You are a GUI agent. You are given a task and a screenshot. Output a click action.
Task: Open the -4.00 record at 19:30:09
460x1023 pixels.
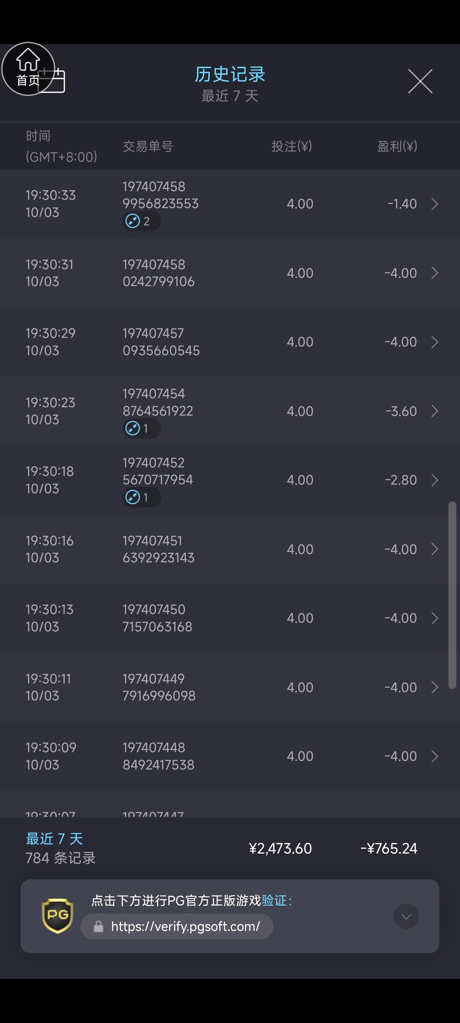click(401, 756)
